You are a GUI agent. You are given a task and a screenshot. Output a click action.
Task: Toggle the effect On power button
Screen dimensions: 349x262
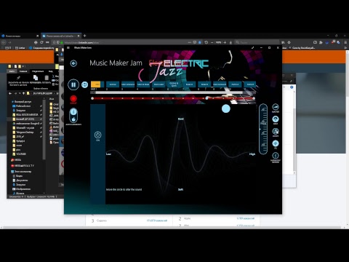point(97,135)
